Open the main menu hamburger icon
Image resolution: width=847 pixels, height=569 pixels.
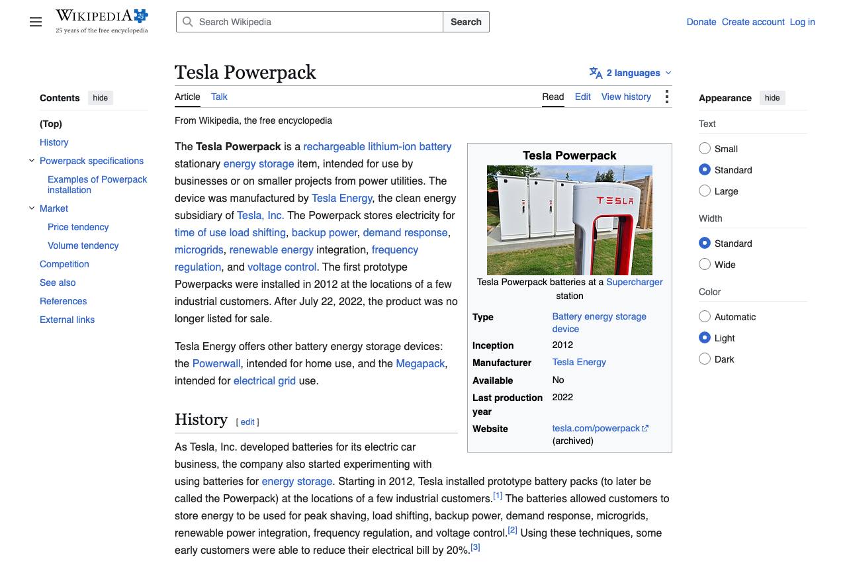36,22
